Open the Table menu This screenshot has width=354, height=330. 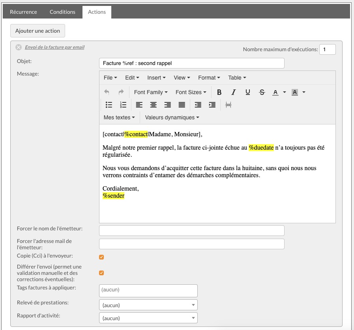pyautogui.click(x=237, y=78)
